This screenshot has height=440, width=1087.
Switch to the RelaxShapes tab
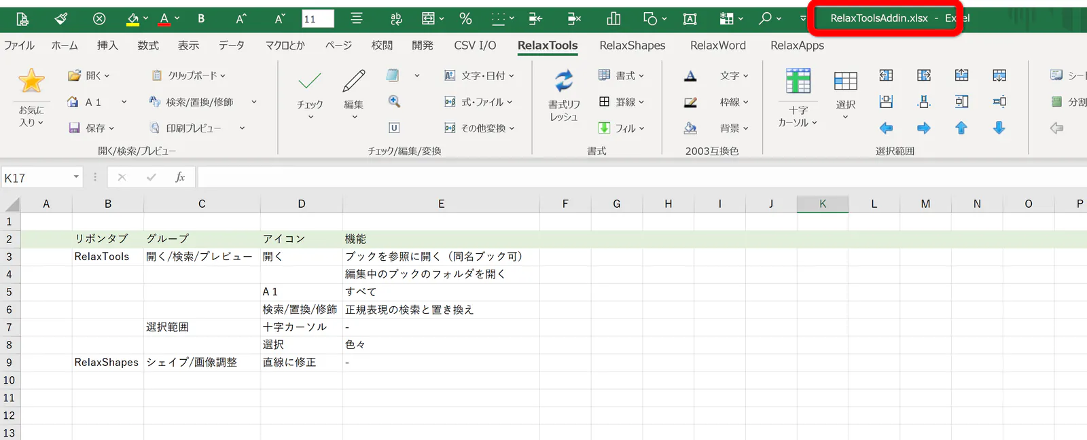click(x=632, y=45)
